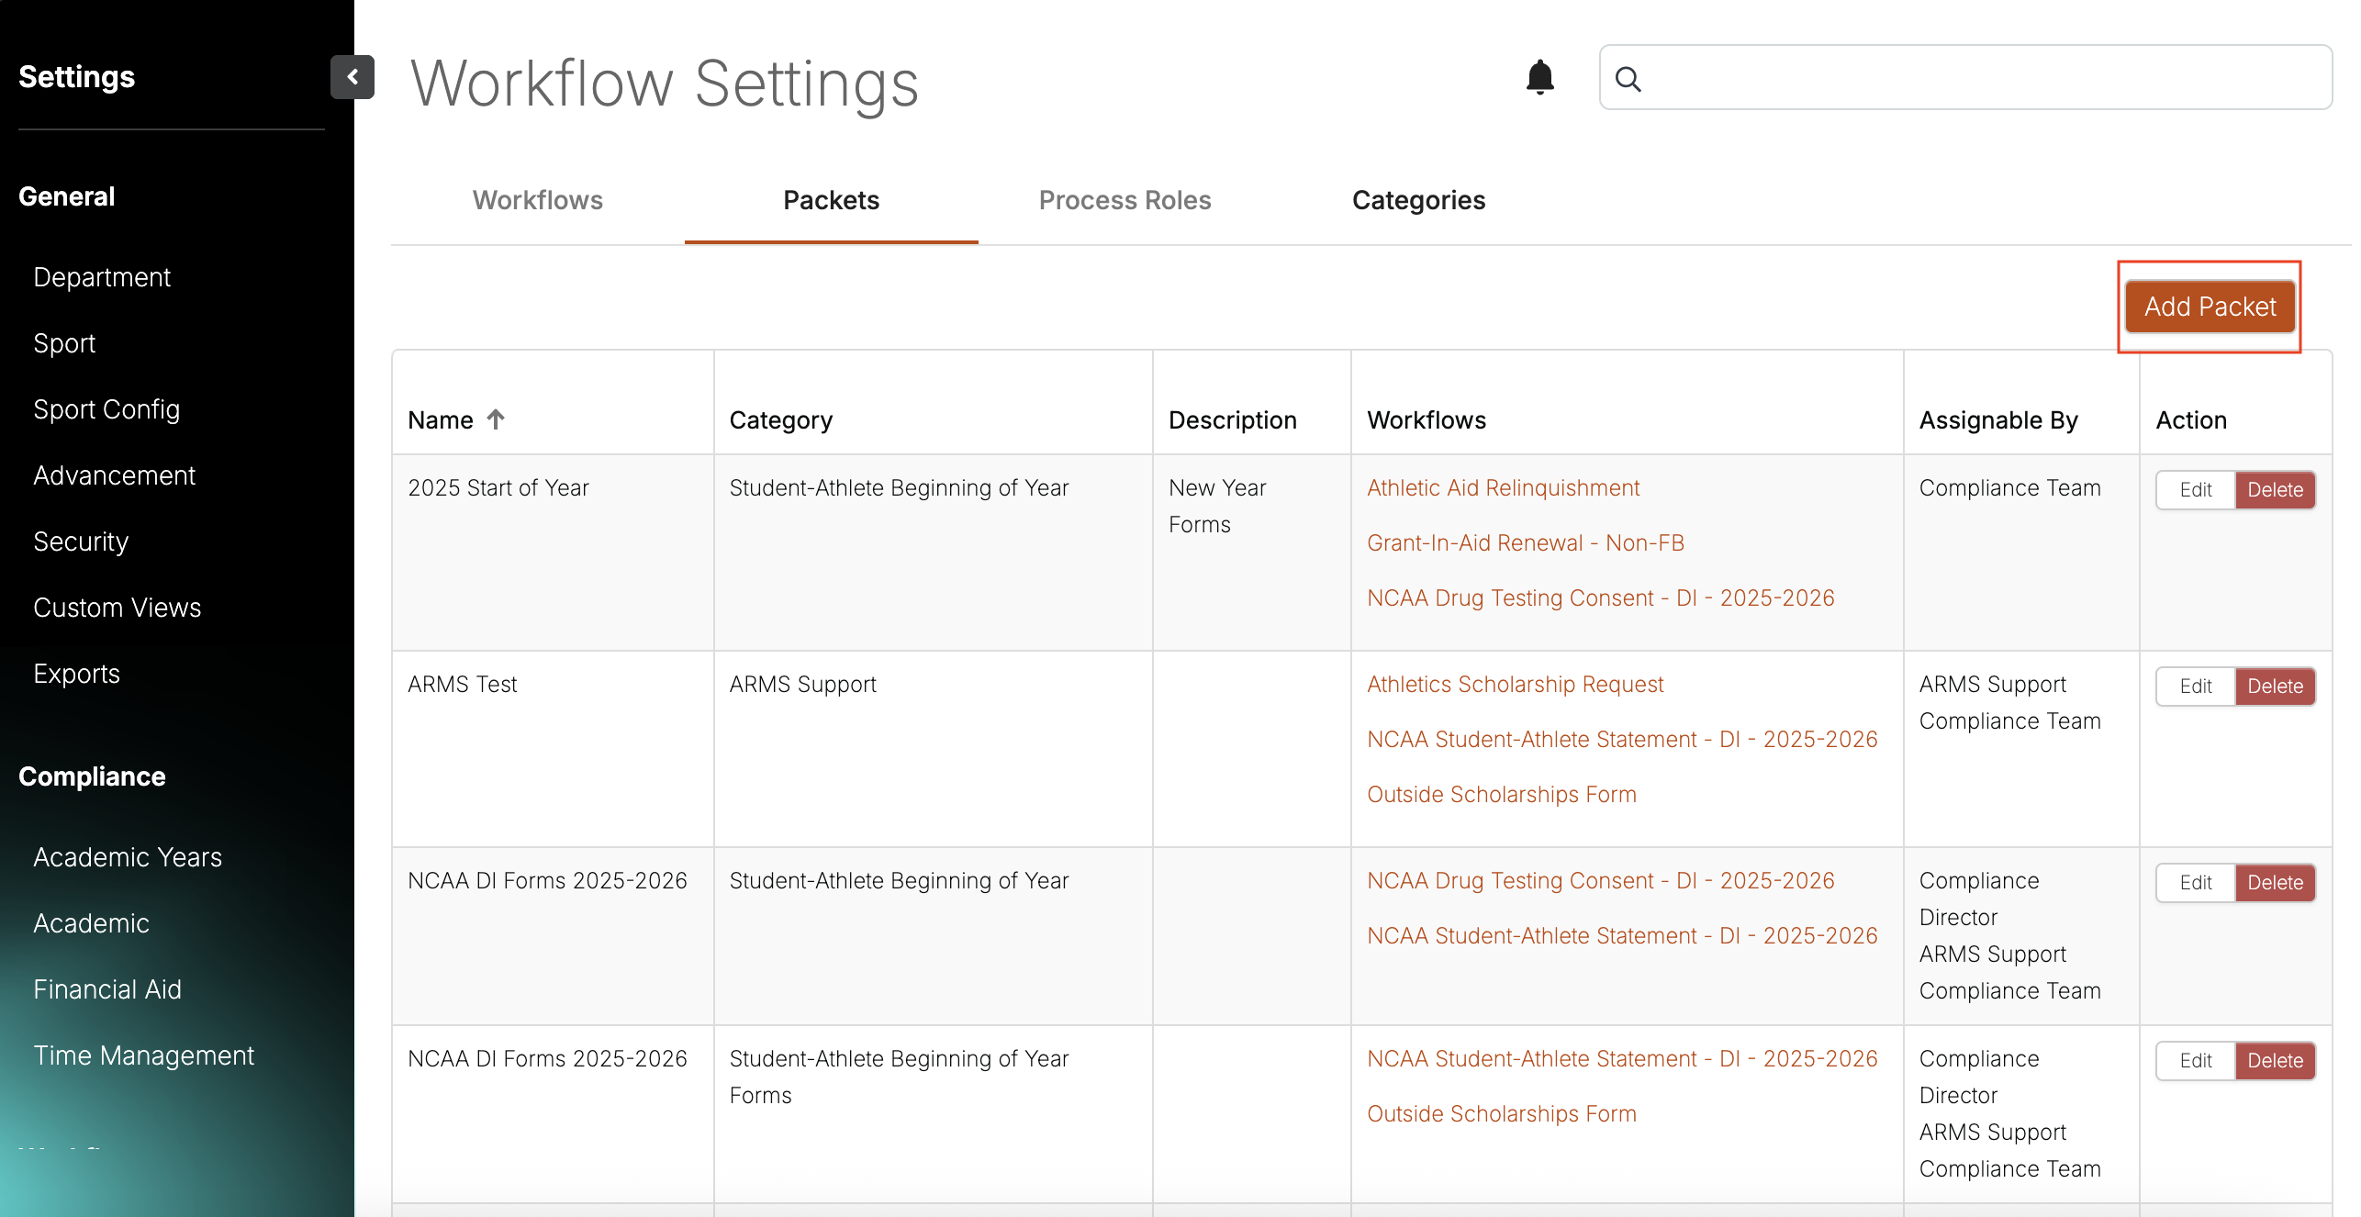Open Custom Views in sidebar
Image resolution: width=2361 pixels, height=1217 pixels.
pos(117,608)
